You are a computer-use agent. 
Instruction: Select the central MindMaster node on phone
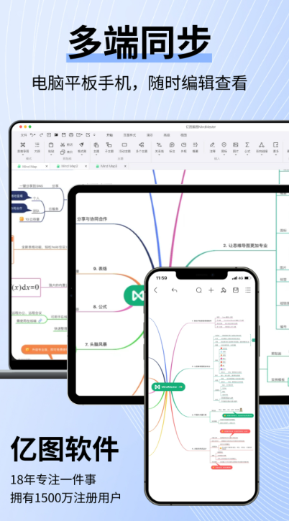point(168,387)
